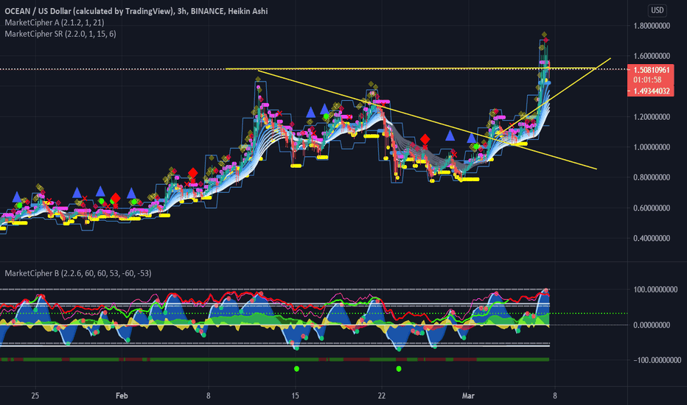Click the Feb date on the time axis
Image resolution: width=687 pixels, height=405 pixels.
pyautogui.click(x=122, y=396)
